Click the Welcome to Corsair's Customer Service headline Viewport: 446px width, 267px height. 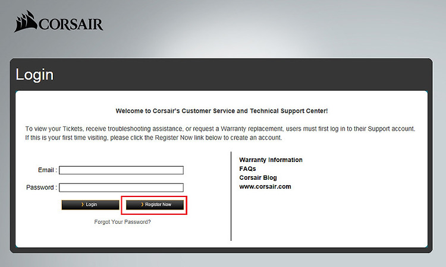point(222,111)
